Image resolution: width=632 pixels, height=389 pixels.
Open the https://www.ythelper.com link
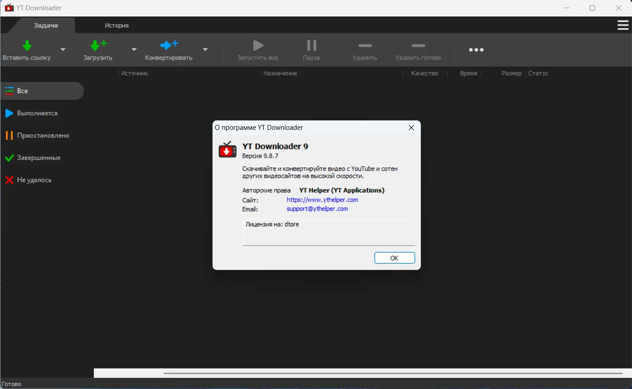pyautogui.click(x=322, y=200)
